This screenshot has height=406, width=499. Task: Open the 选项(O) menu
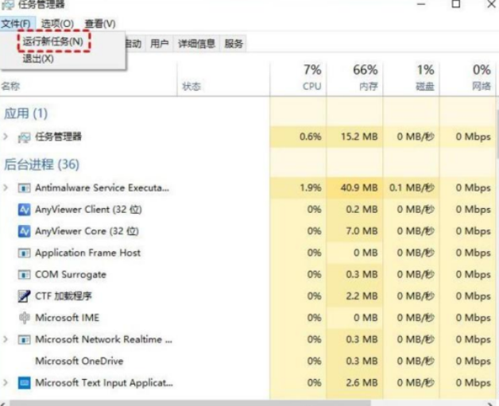(x=57, y=24)
